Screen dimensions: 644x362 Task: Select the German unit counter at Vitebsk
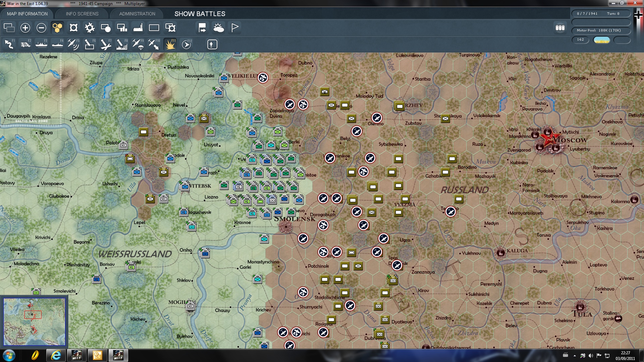(x=185, y=187)
